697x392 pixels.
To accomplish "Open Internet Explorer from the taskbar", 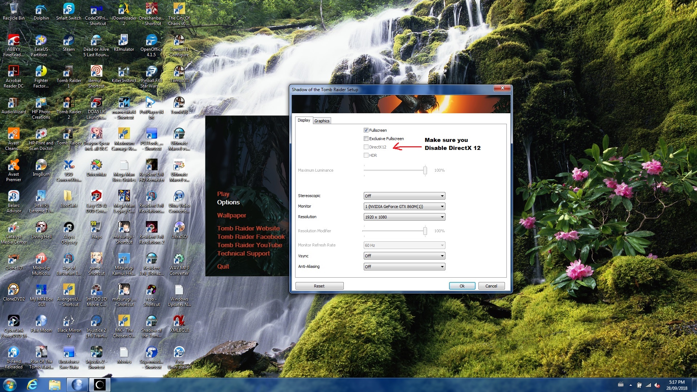I will pyautogui.click(x=33, y=384).
